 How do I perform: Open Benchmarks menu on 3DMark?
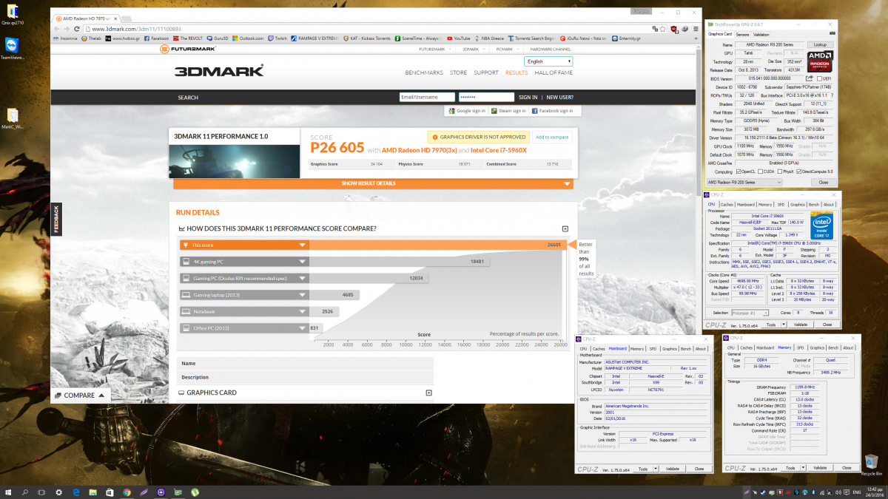(424, 72)
